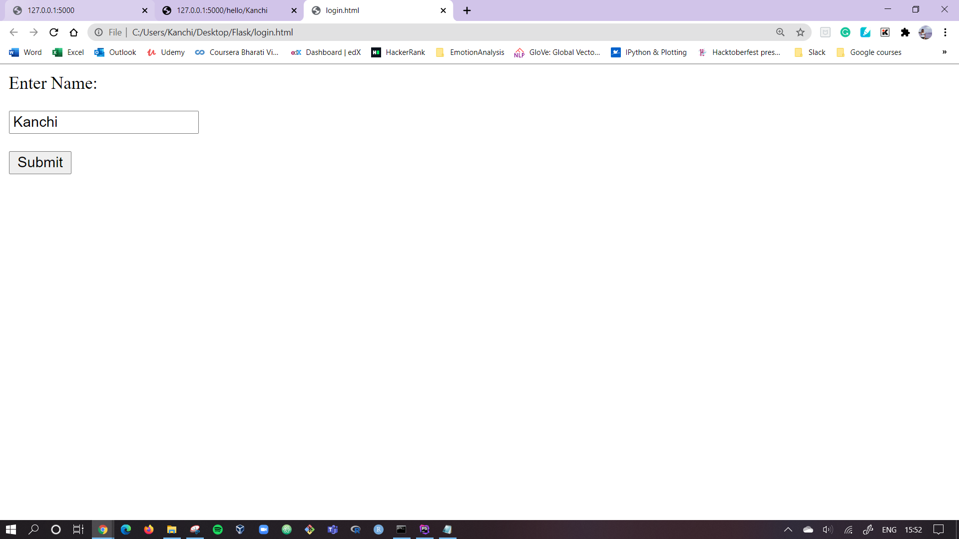Open Firefox from the taskbar
Viewport: 959px width, 539px height.
[149, 530]
